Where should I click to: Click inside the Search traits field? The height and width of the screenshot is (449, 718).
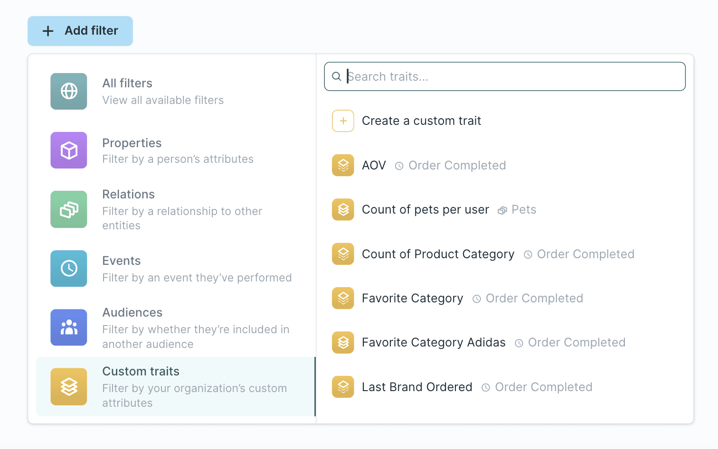click(475, 76)
